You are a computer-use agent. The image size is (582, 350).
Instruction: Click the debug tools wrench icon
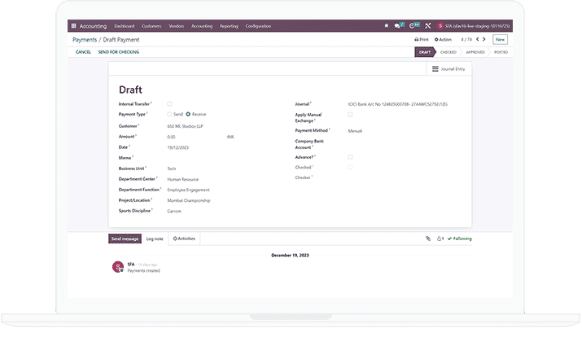point(428,26)
